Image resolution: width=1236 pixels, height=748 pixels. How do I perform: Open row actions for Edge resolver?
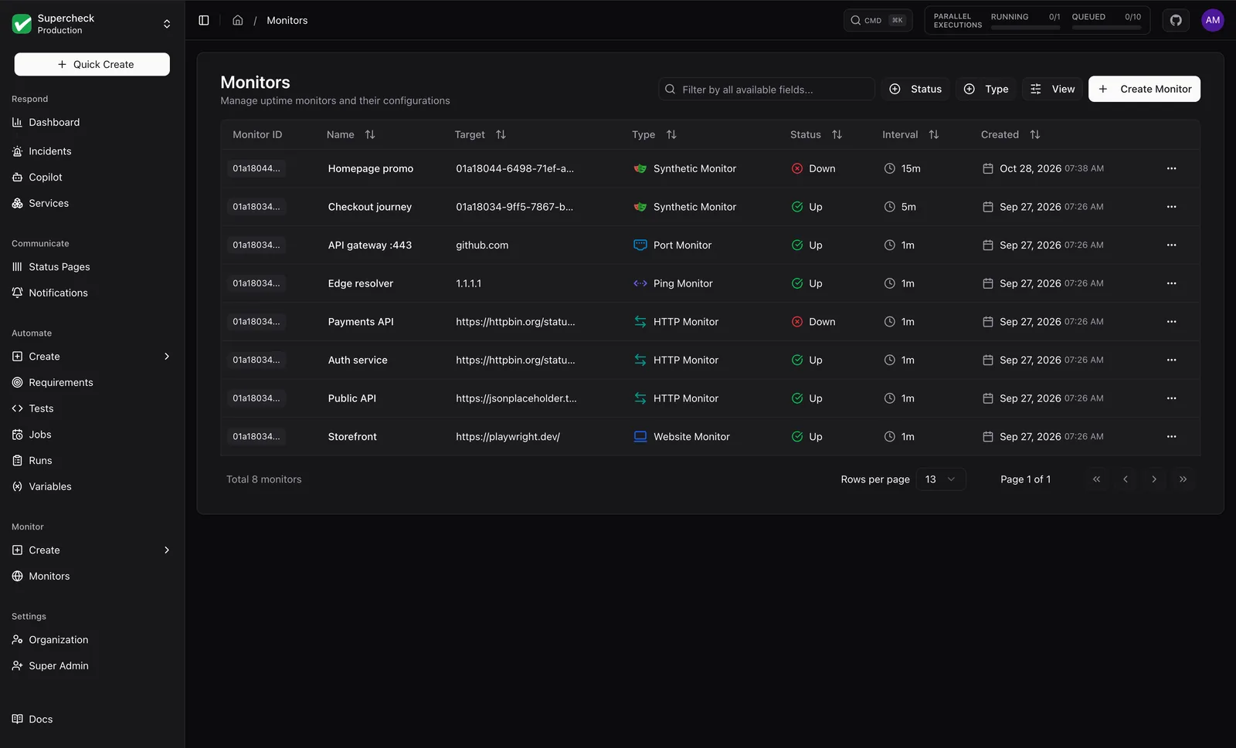pos(1171,283)
